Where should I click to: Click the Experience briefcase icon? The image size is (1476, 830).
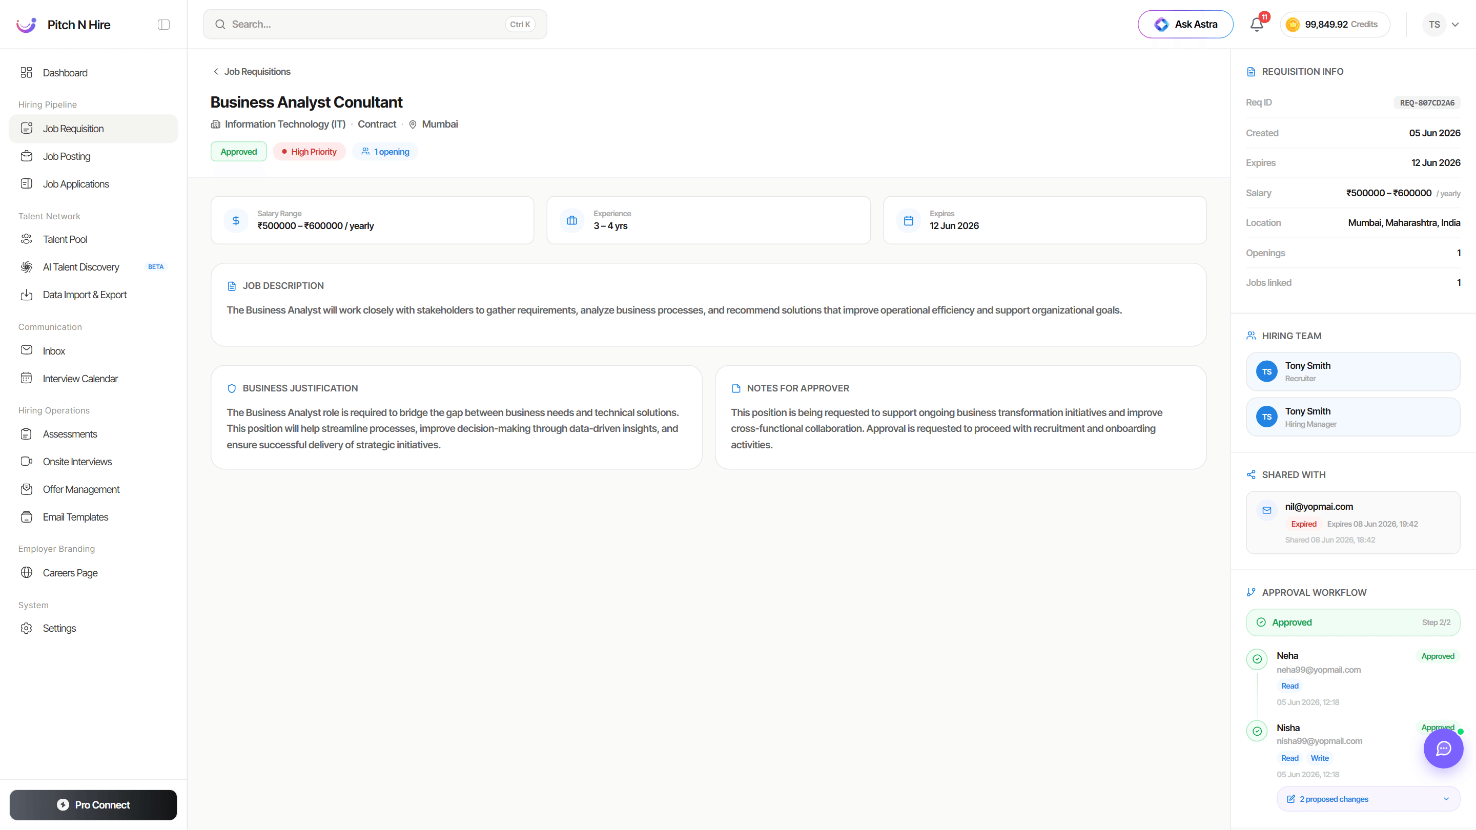tap(572, 220)
